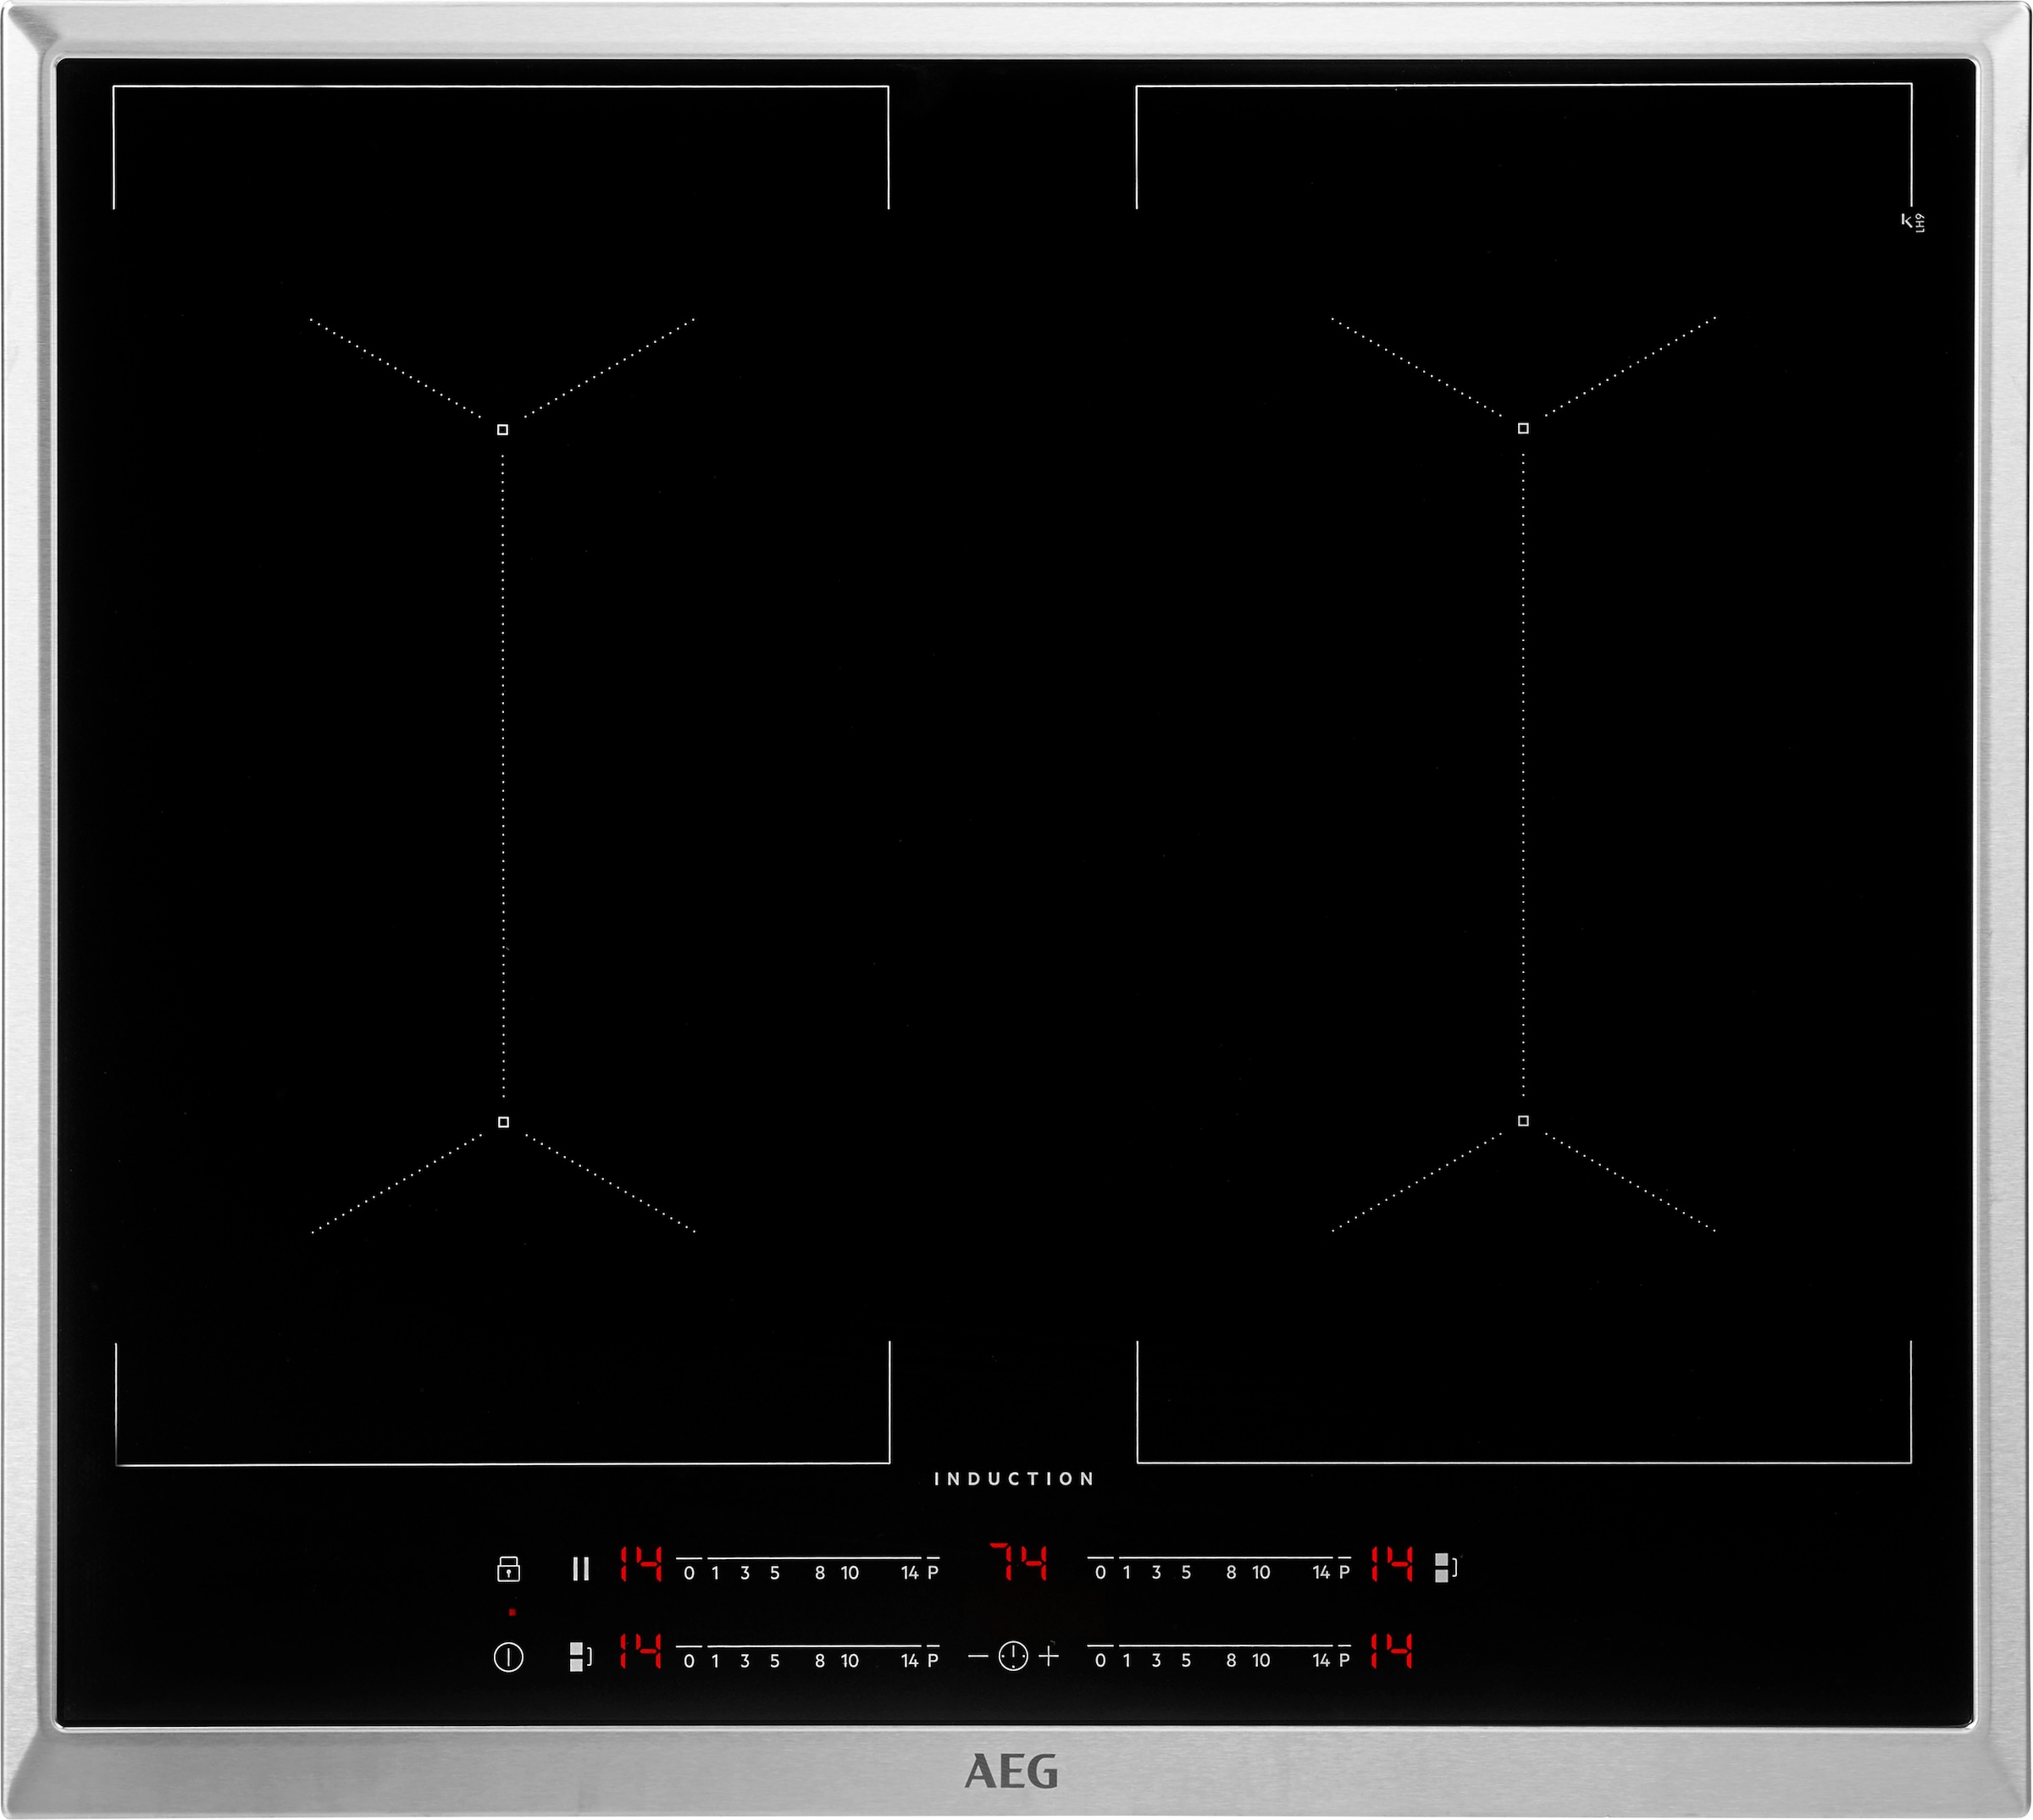The width and height of the screenshot is (2033, 1820).
Task: Touch the lower-left cooking zone square marker
Action: tap(503, 1122)
